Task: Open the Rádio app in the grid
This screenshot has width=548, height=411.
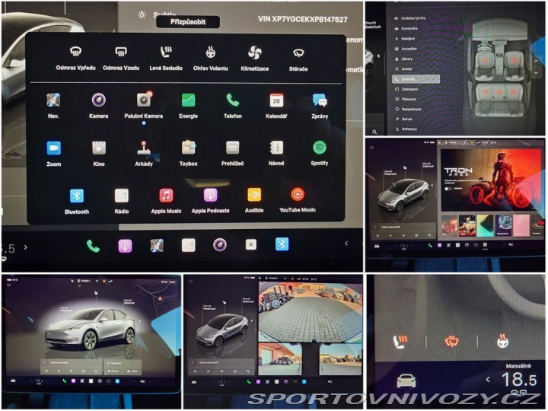Action: click(x=121, y=196)
